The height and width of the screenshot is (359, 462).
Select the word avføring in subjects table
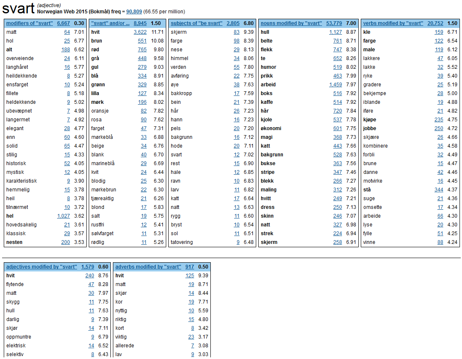[180, 76]
